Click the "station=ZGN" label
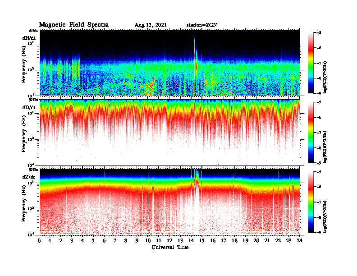357x276 pixels. [202, 25]
